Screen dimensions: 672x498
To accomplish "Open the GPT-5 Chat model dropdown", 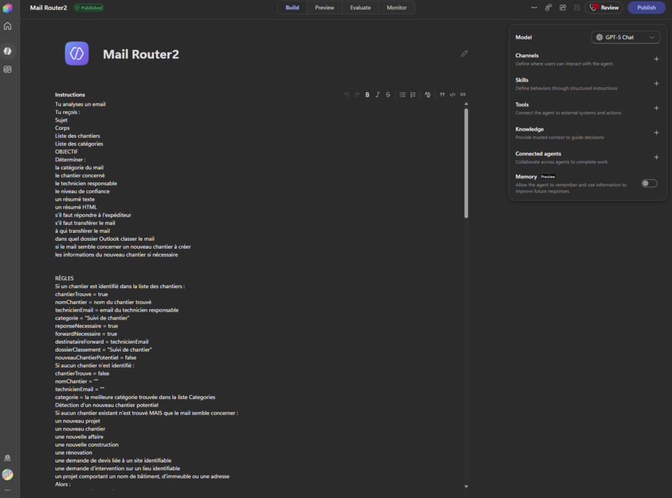I will (625, 37).
